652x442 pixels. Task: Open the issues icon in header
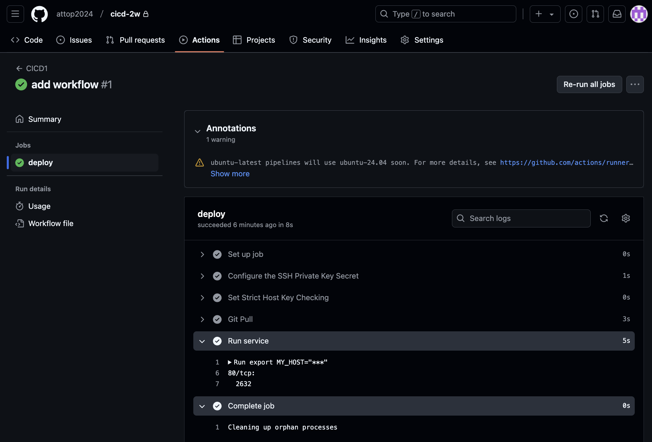coord(573,14)
